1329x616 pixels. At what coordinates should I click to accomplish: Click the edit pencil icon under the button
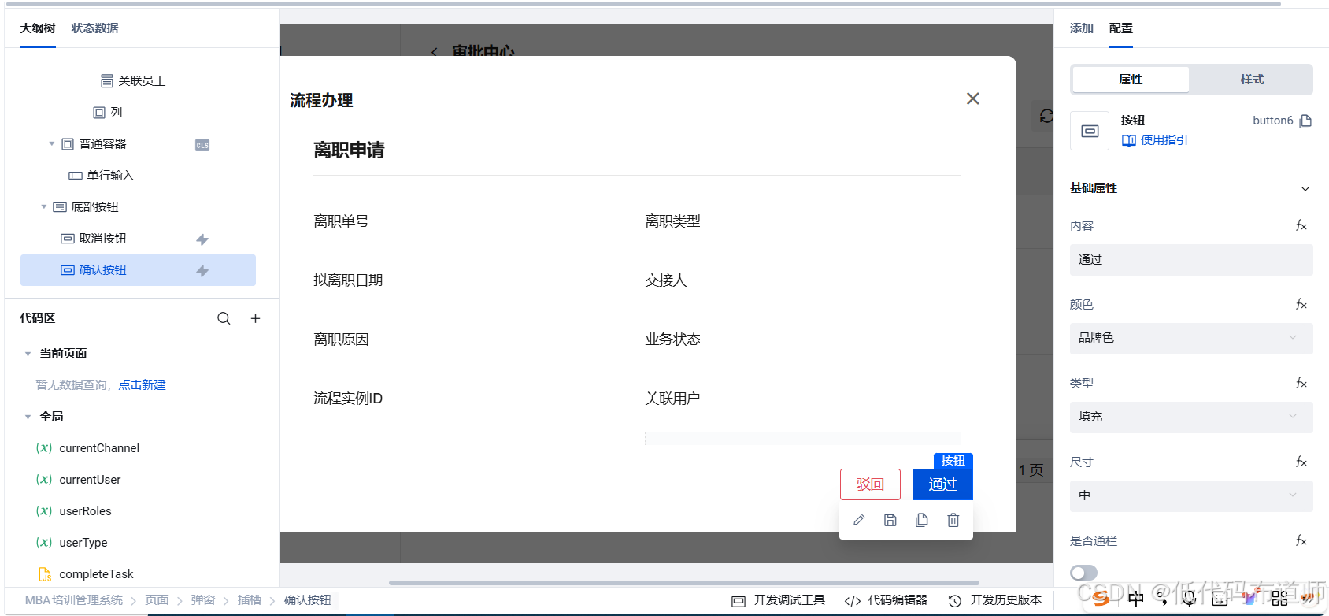[x=859, y=520]
